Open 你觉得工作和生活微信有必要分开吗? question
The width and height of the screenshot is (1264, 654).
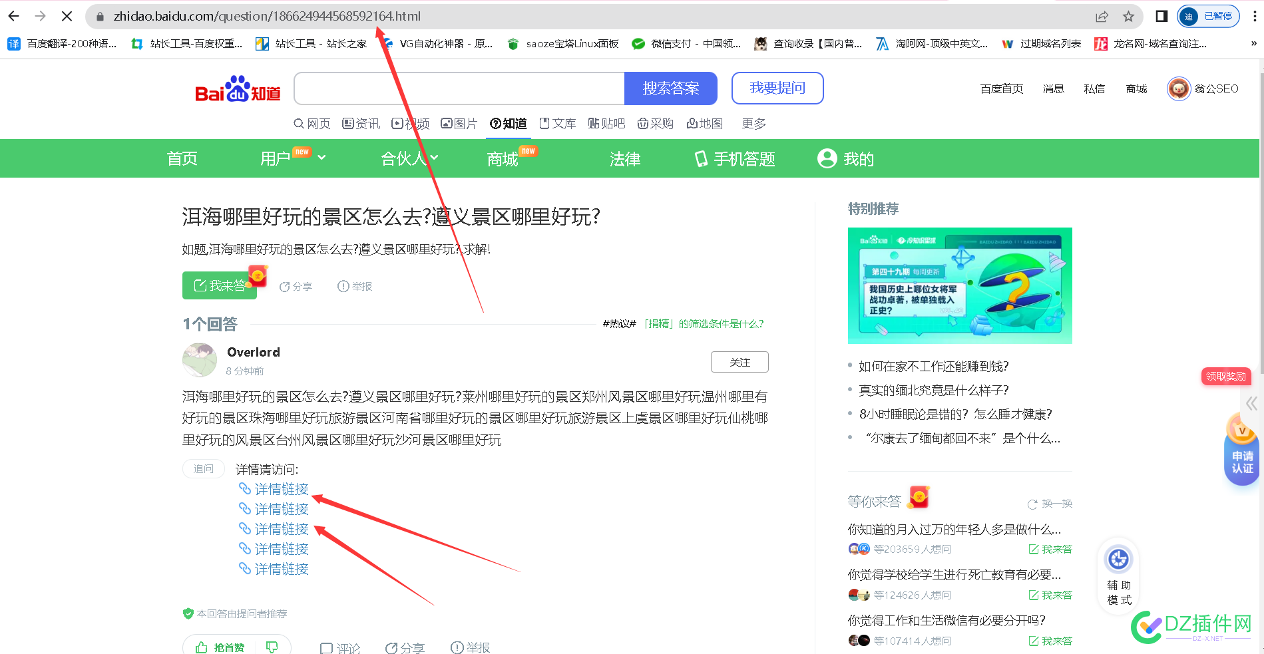[947, 621]
